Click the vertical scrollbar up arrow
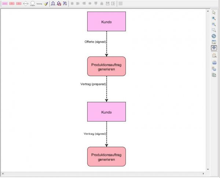The height and width of the screenshot is (178, 220). (x=208, y=10)
